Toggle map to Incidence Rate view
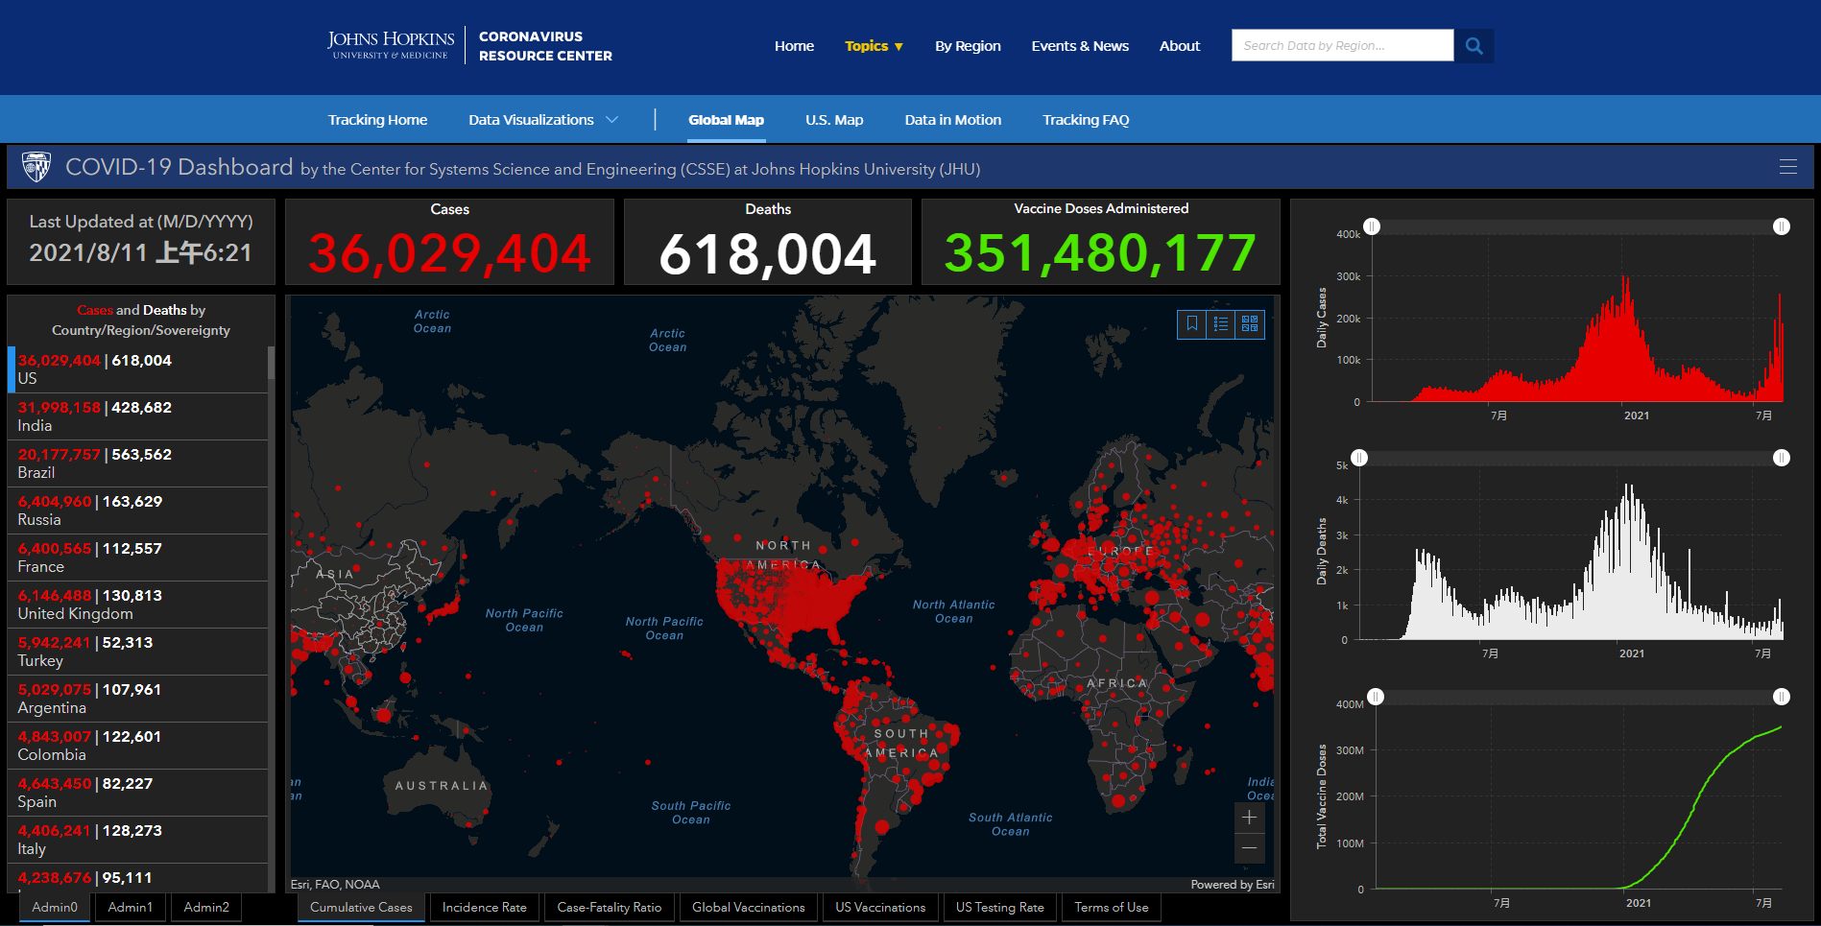Image resolution: width=1821 pixels, height=926 pixels. tap(484, 907)
